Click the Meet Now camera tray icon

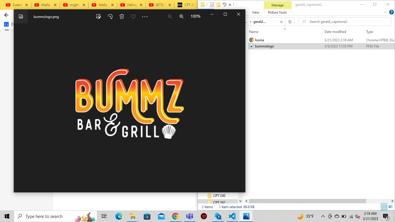click(x=330, y=216)
